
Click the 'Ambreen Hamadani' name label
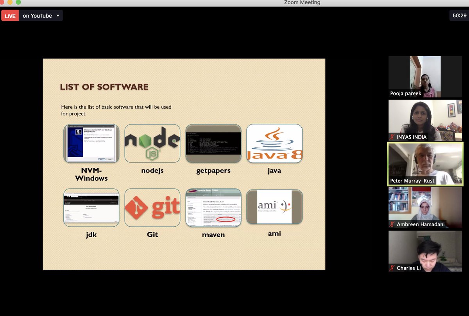tap(421, 224)
